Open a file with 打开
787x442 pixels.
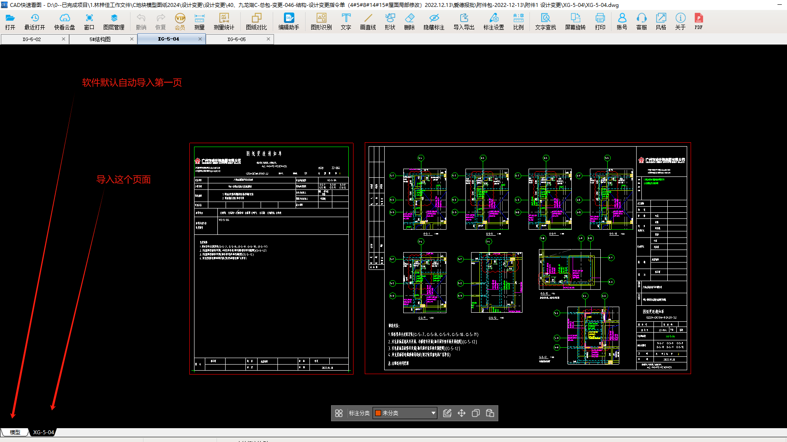point(10,21)
